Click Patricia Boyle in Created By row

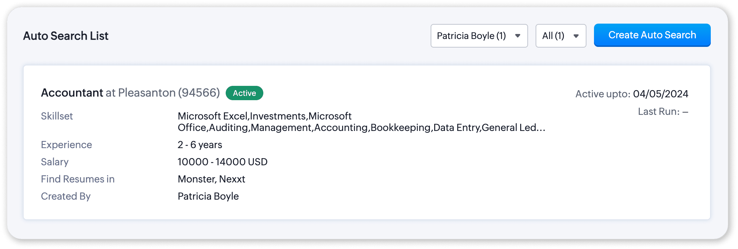pos(208,196)
